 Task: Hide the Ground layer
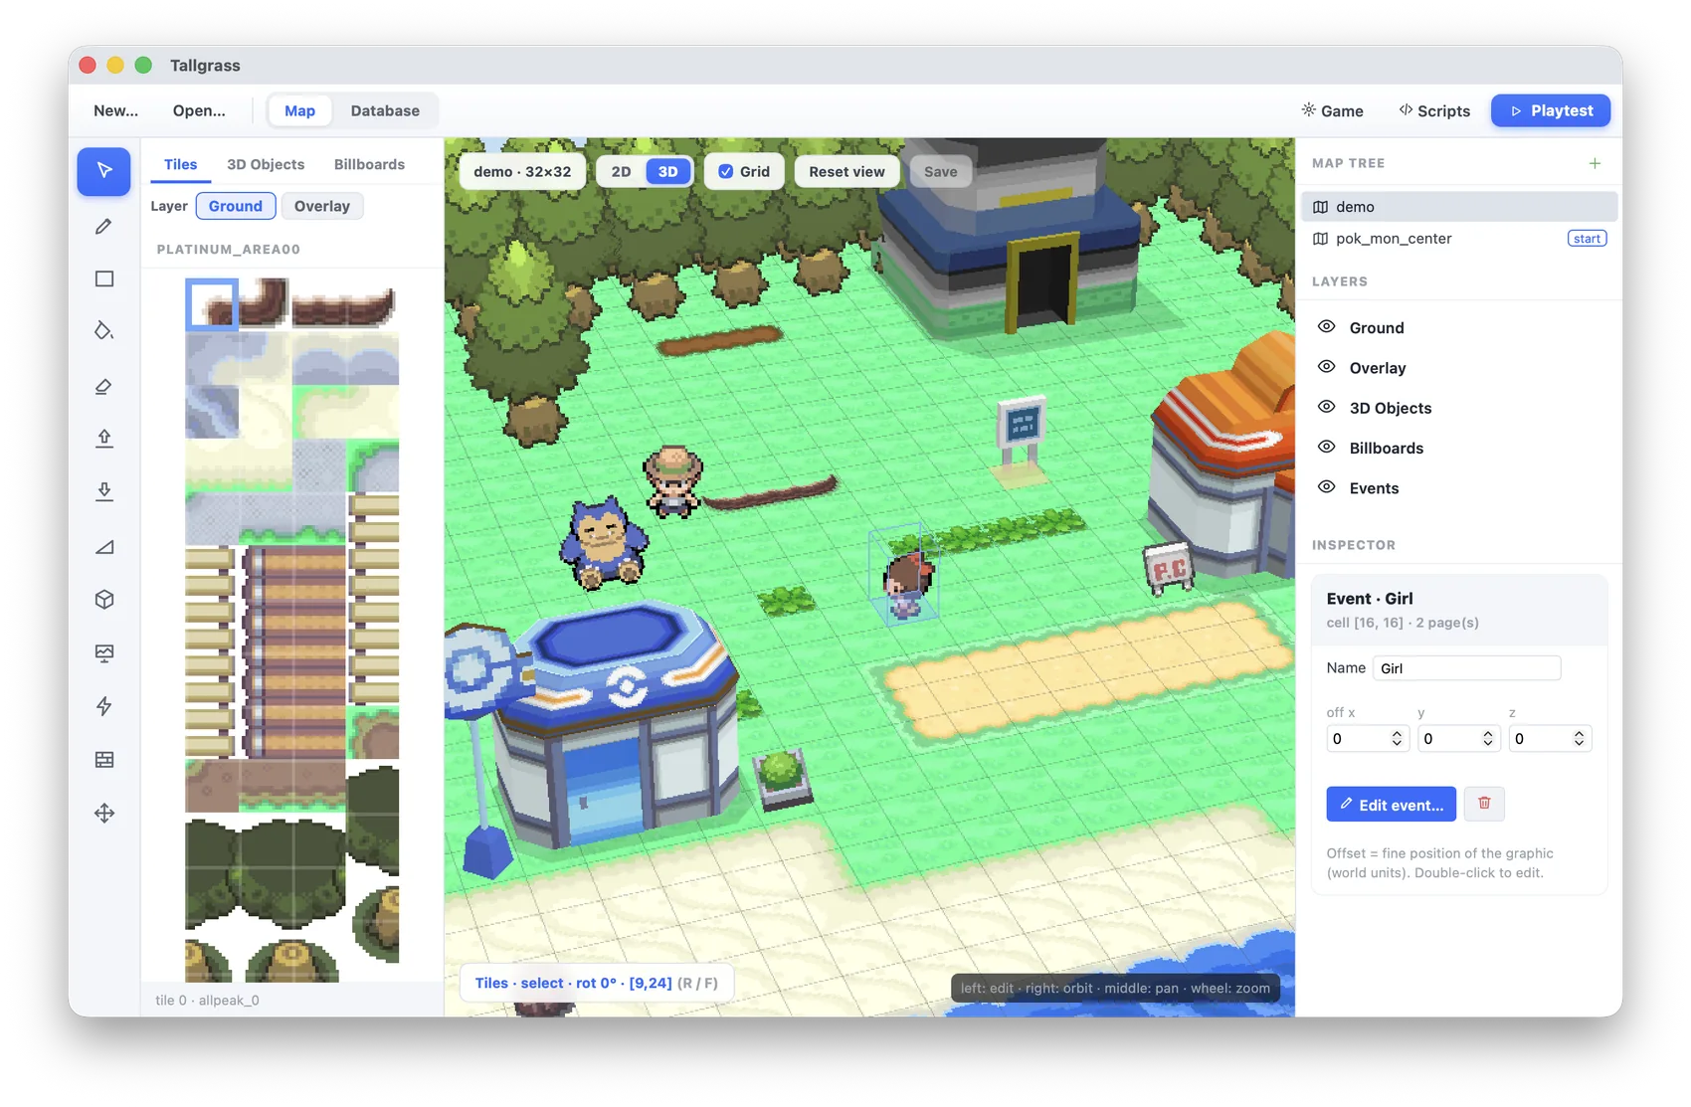point(1327,327)
